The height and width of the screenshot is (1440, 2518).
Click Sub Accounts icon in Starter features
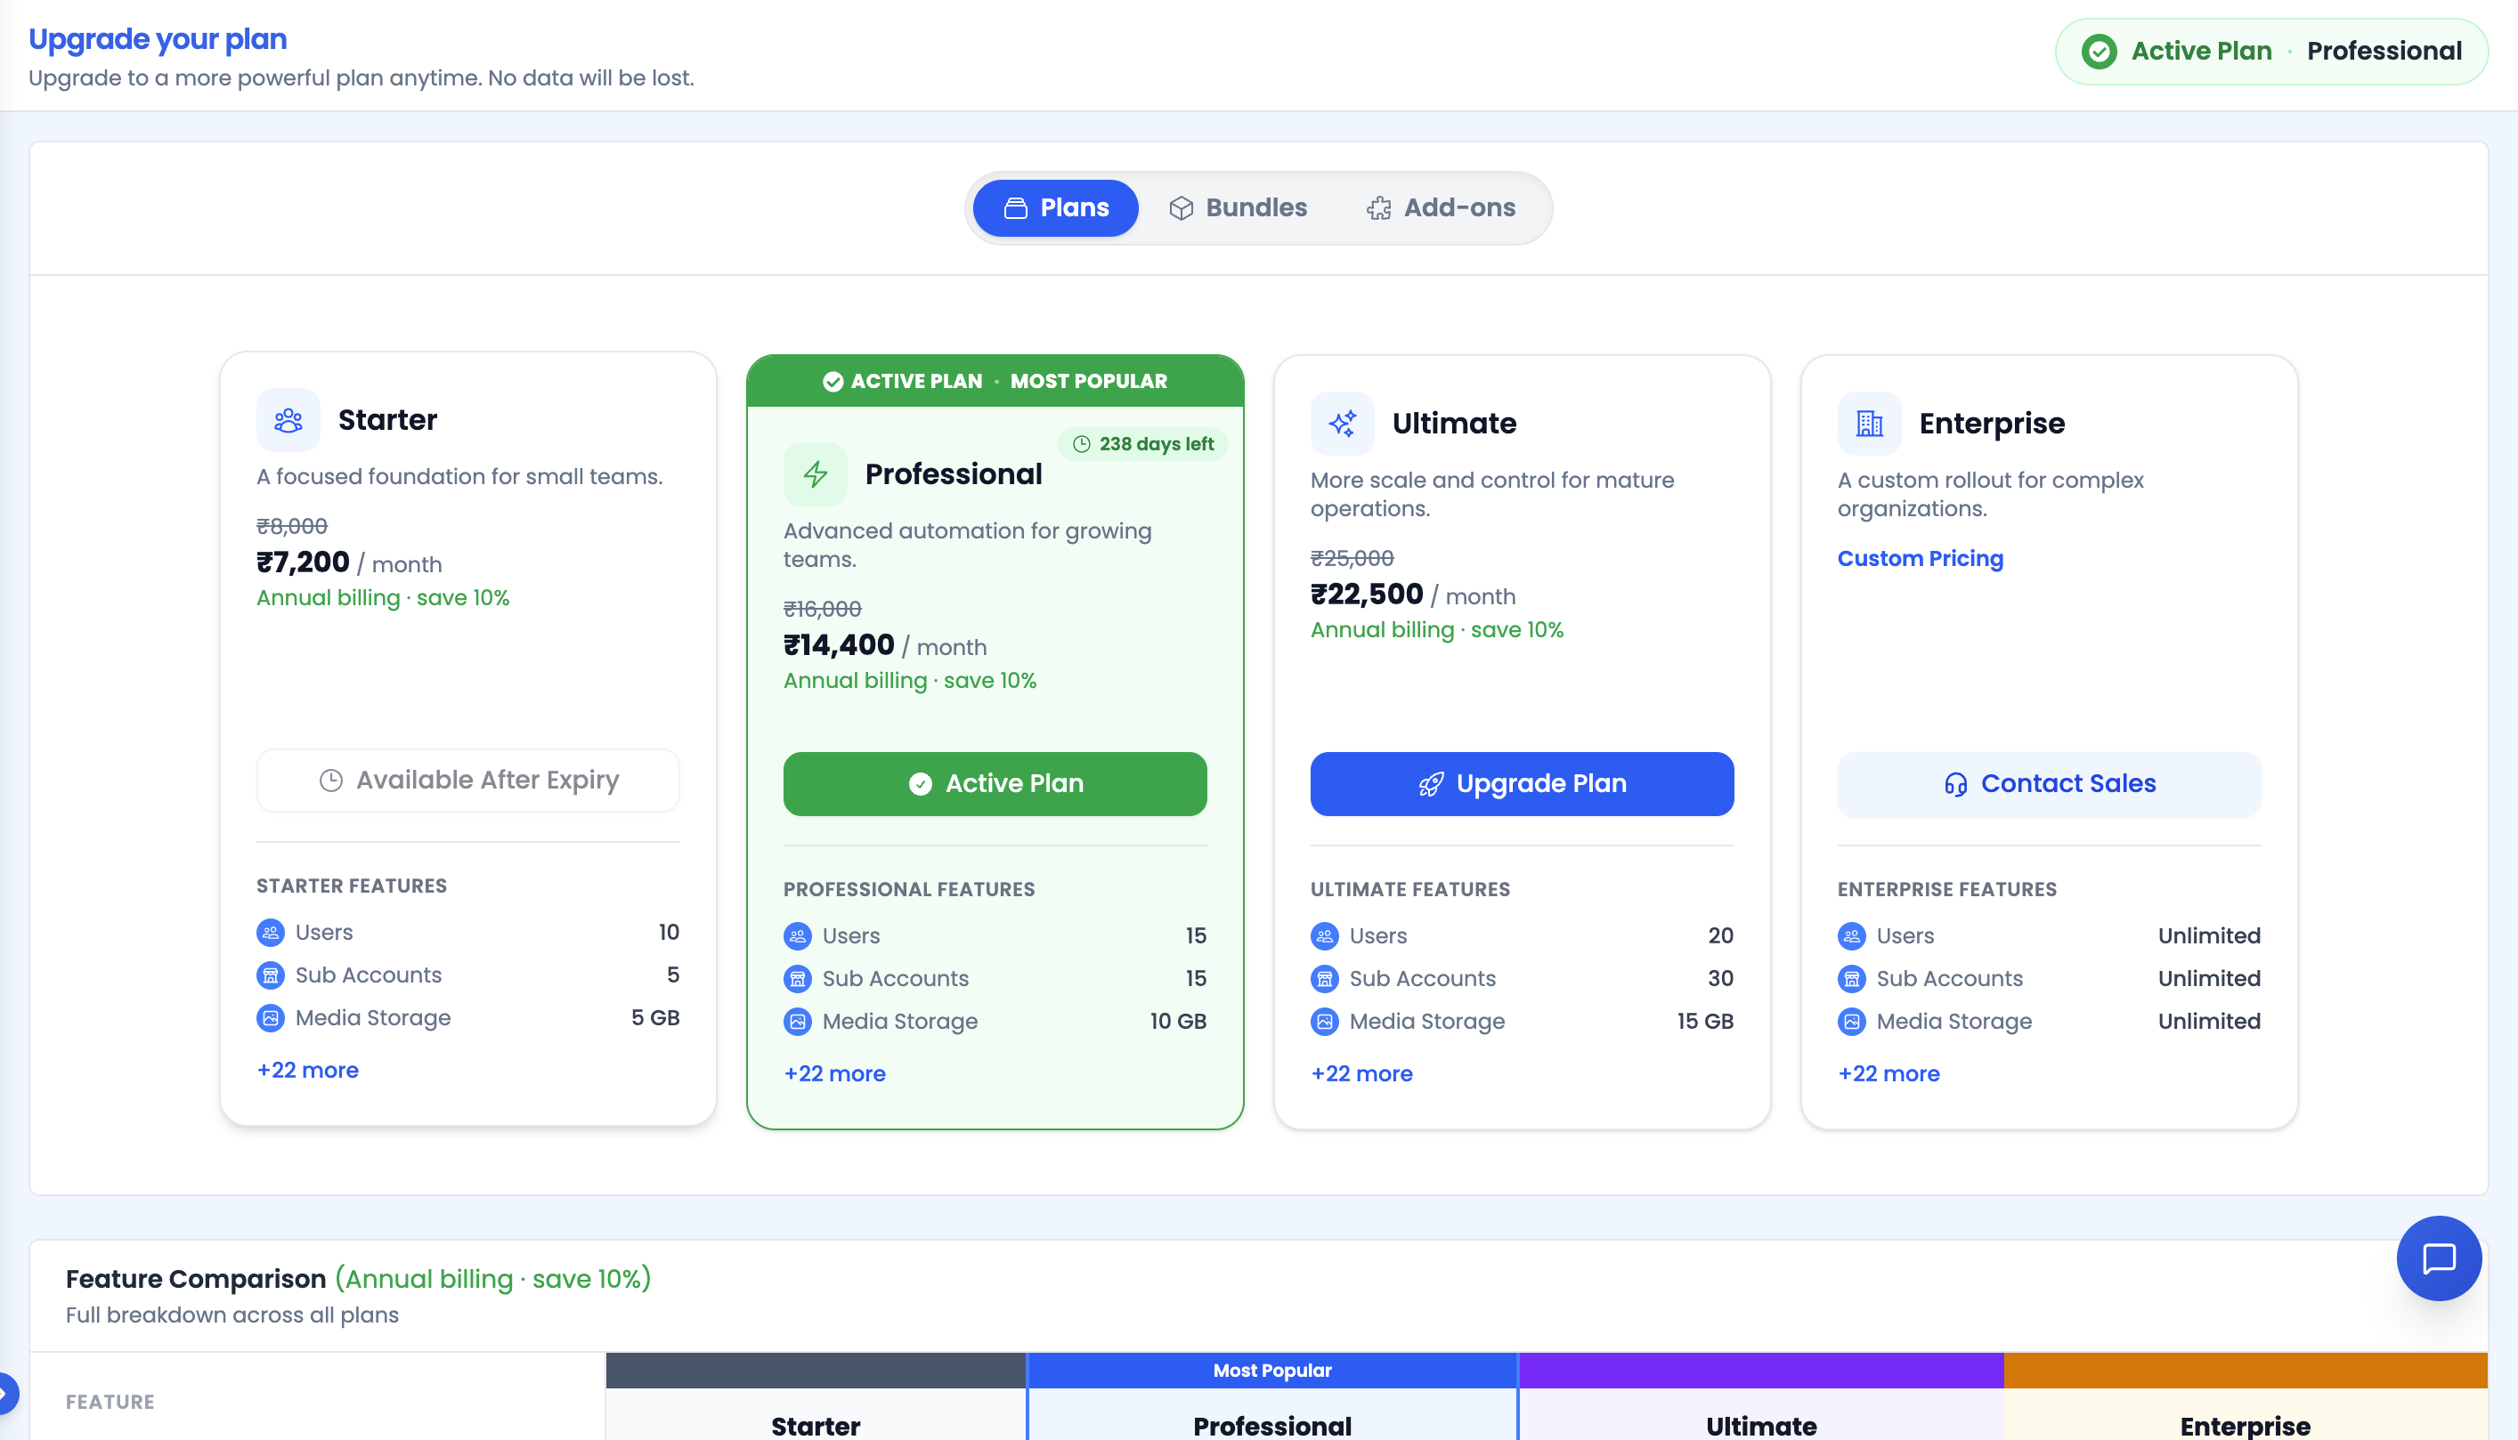point(270,975)
